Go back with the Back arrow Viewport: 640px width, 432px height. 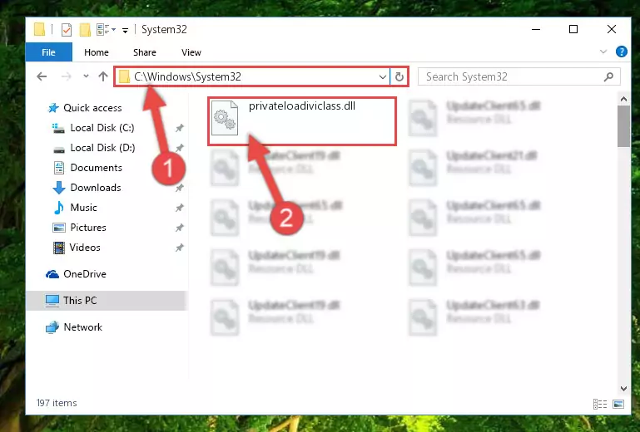[42, 76]
